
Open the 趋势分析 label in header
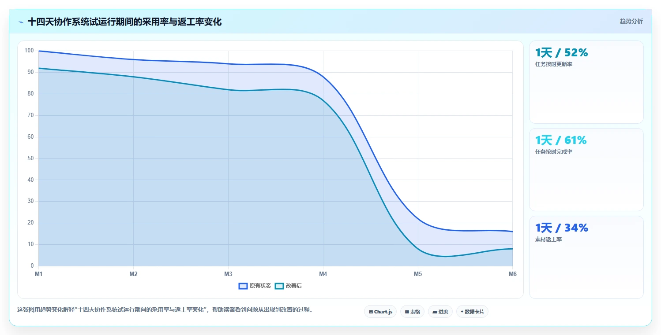click(631, 21)
